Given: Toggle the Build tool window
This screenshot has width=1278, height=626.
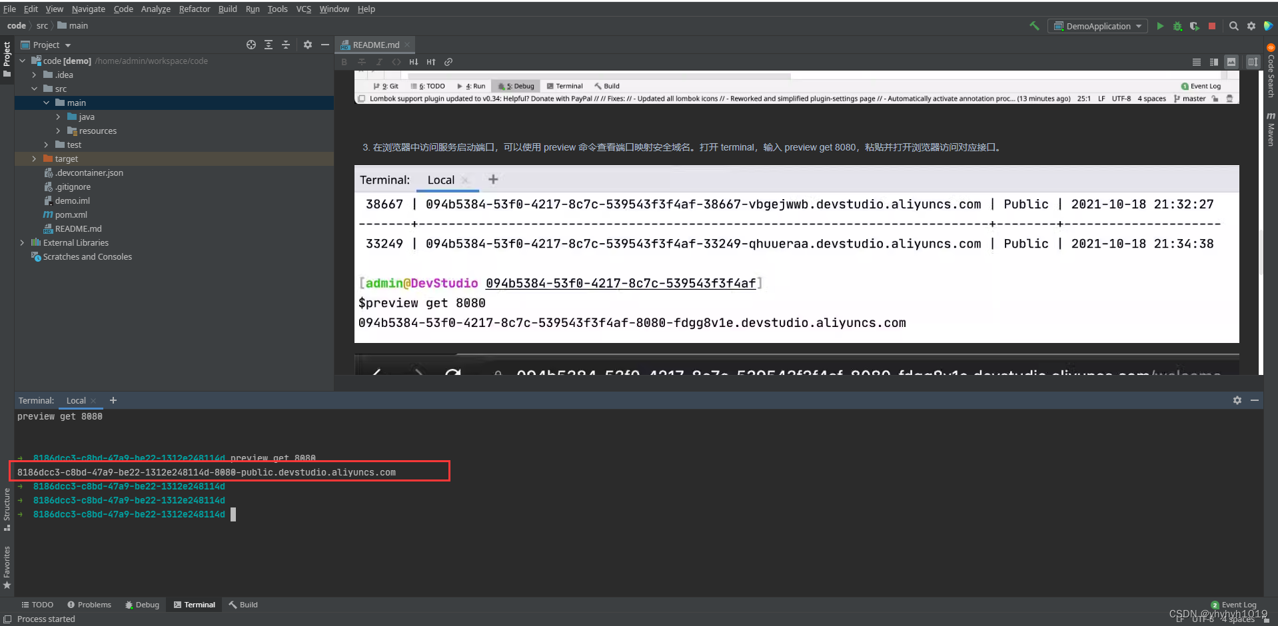Looking at the screenshot, I should click(243, 604).
